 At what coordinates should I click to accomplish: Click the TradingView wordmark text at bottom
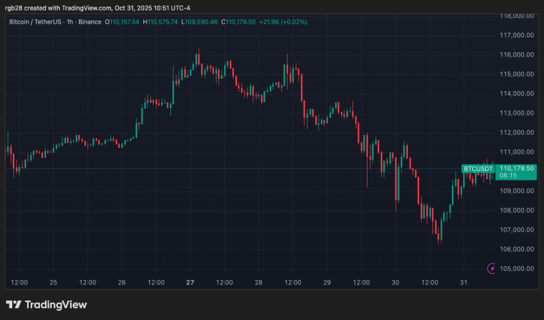click(56, 304)
